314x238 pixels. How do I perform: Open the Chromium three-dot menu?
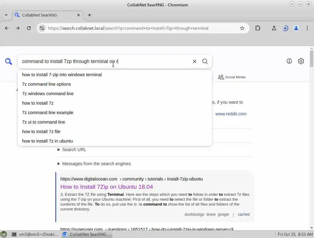point(307,28)
